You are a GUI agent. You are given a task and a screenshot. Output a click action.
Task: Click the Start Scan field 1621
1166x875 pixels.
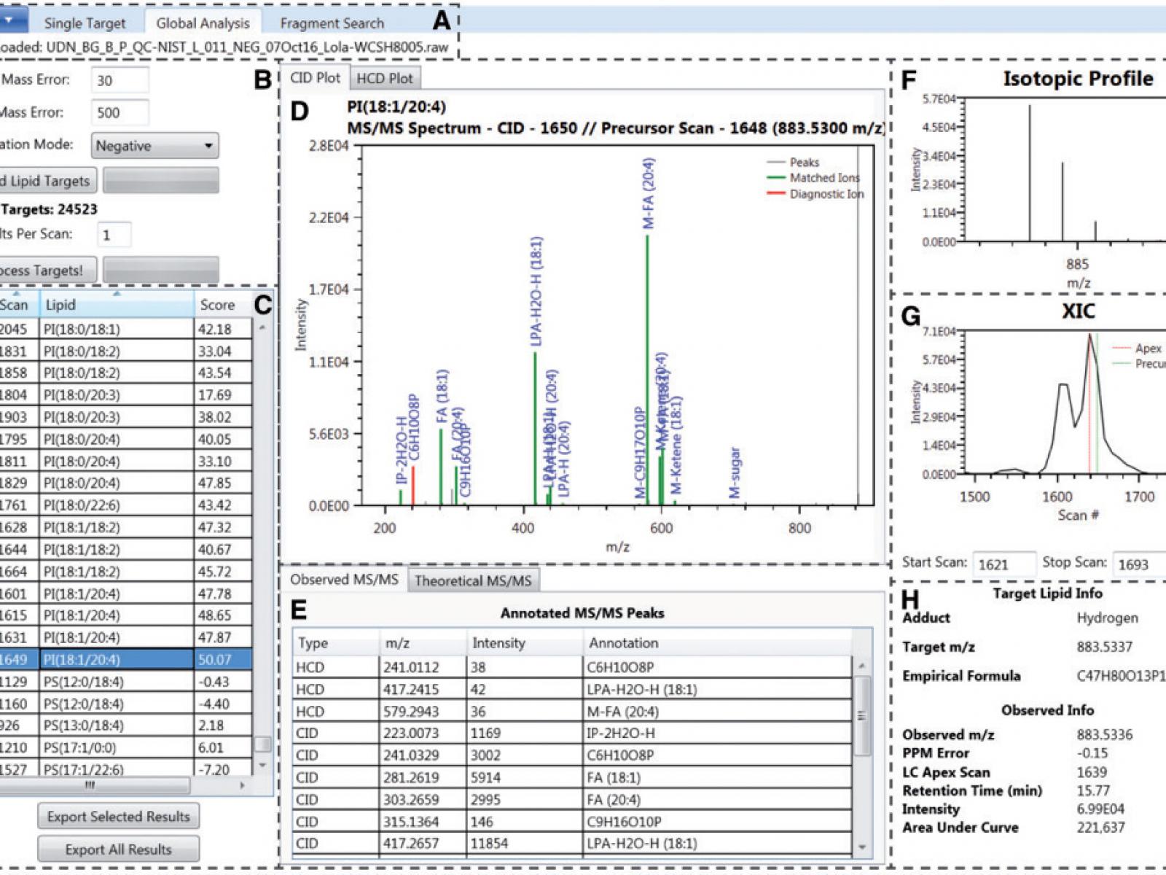pyautogui.click(x=1003, y=564)
